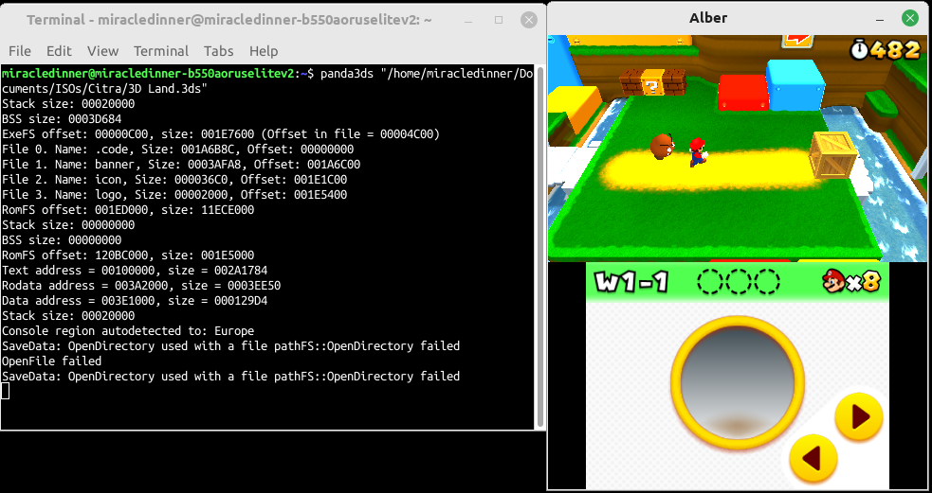Open the View menu in Terminal
Viewport: 932px width, 493px height.
point(102,51)
